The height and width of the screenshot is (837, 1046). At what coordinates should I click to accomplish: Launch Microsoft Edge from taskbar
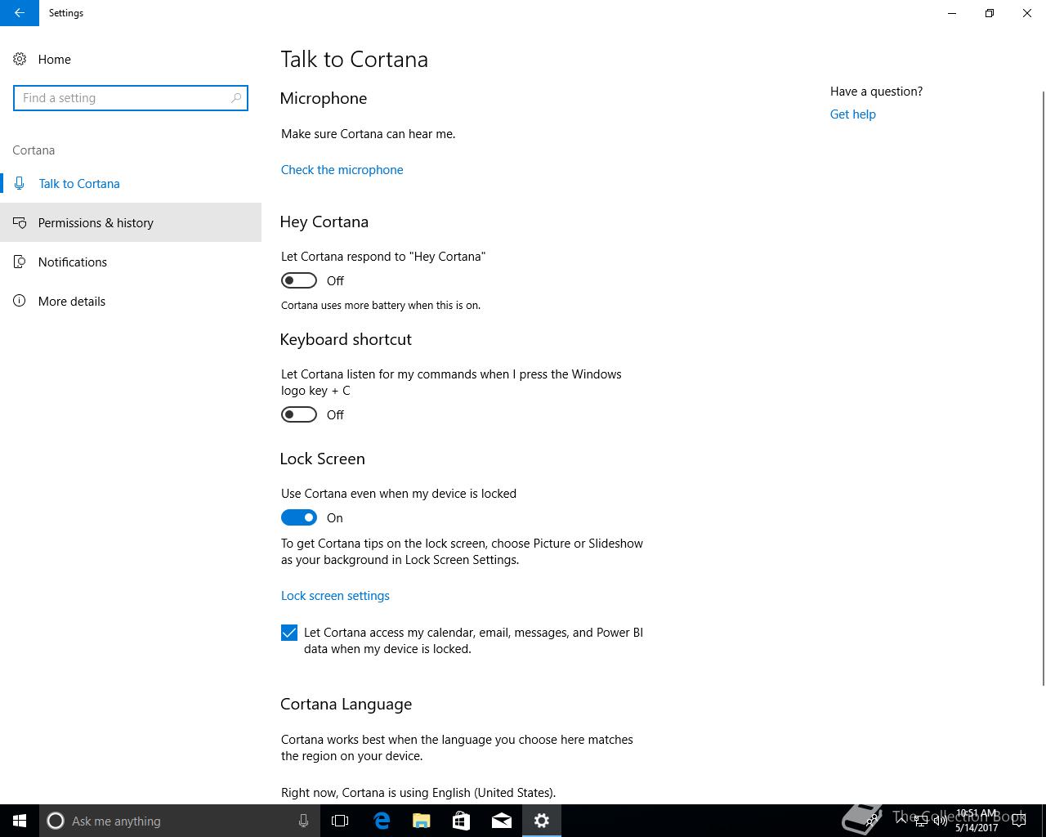click(x=382, y=821)
